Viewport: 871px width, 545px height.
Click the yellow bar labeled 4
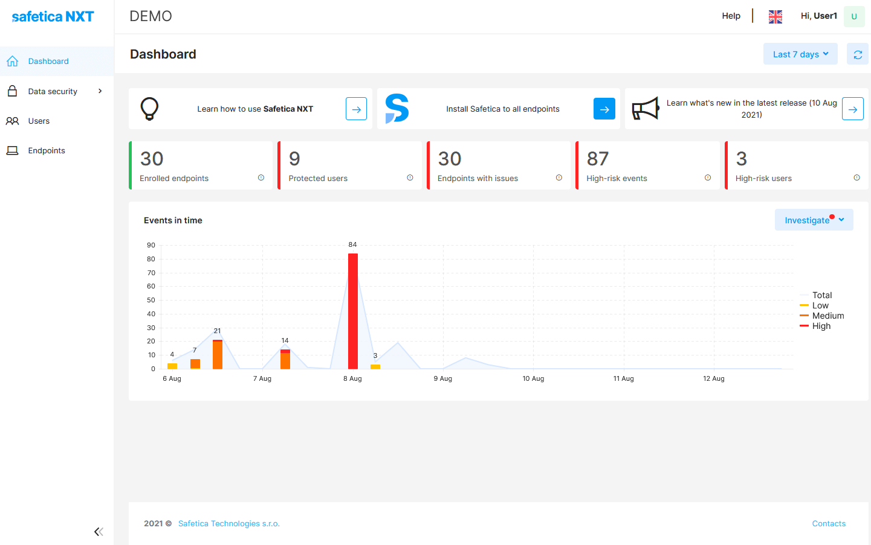[172, 366]
